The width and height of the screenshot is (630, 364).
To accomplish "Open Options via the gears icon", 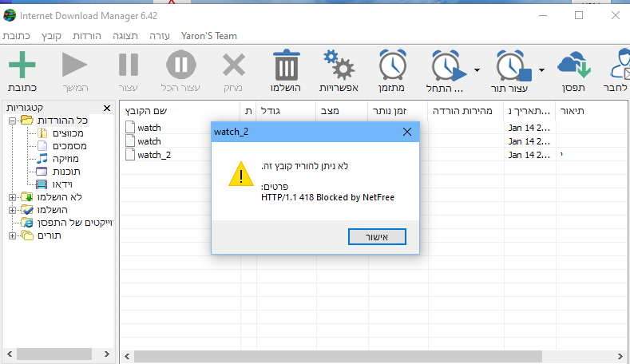I will pyautogui.click(x=339, y=65).
